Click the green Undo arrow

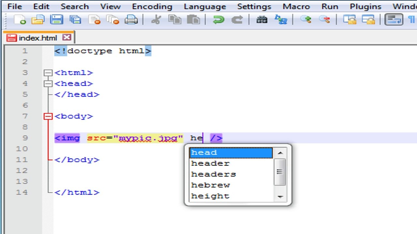(218, 20)
